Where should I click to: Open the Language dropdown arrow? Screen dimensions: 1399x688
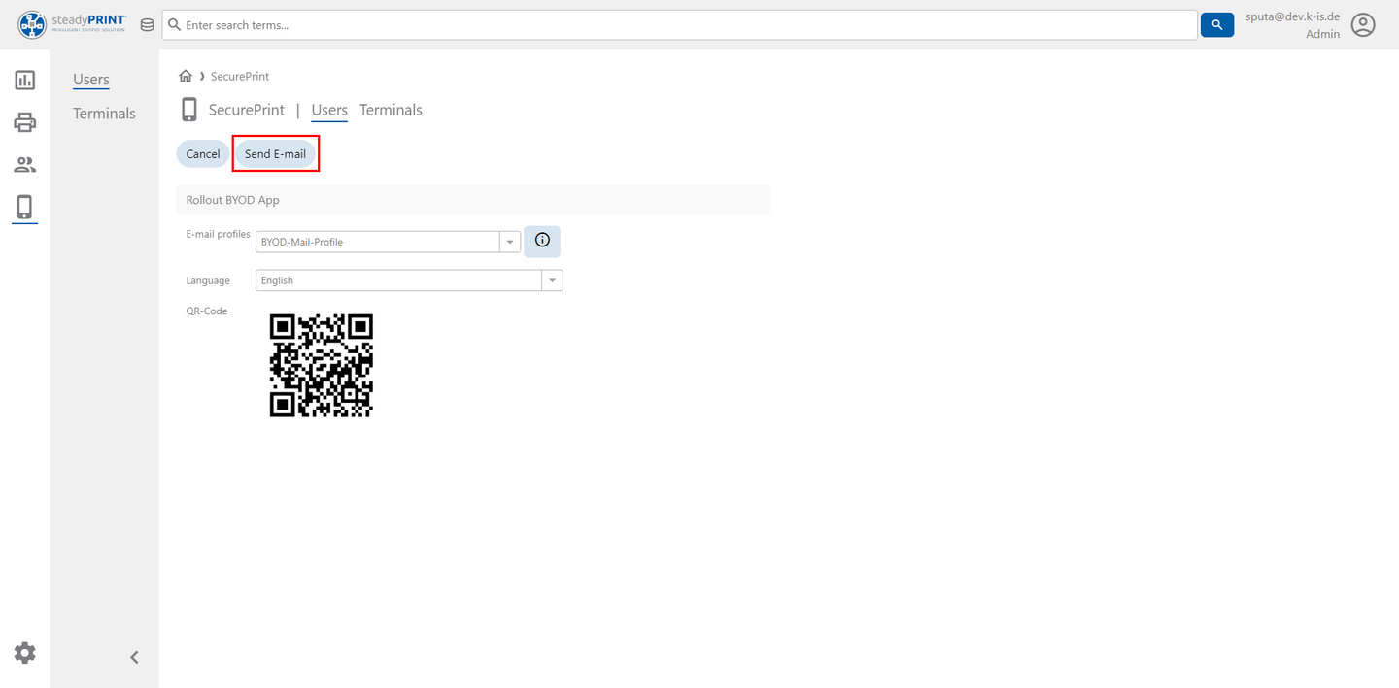(552, 280)
